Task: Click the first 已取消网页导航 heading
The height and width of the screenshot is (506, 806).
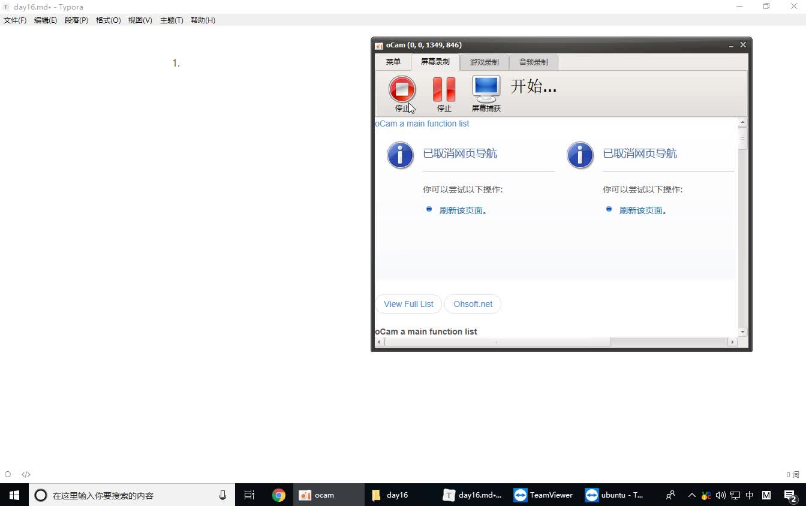Action: pyautogui.click(x=460, y=153)
